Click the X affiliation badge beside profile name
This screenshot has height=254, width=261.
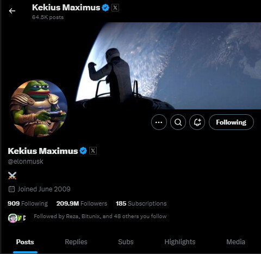point(93,151)
